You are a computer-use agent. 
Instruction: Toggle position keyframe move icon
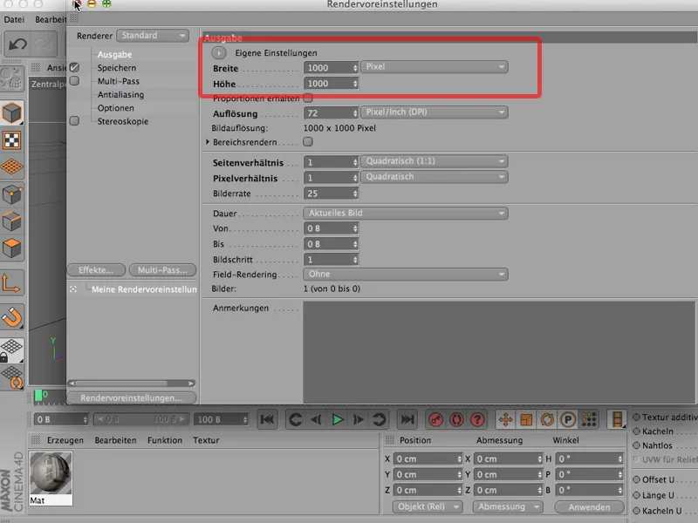[506, 419]
